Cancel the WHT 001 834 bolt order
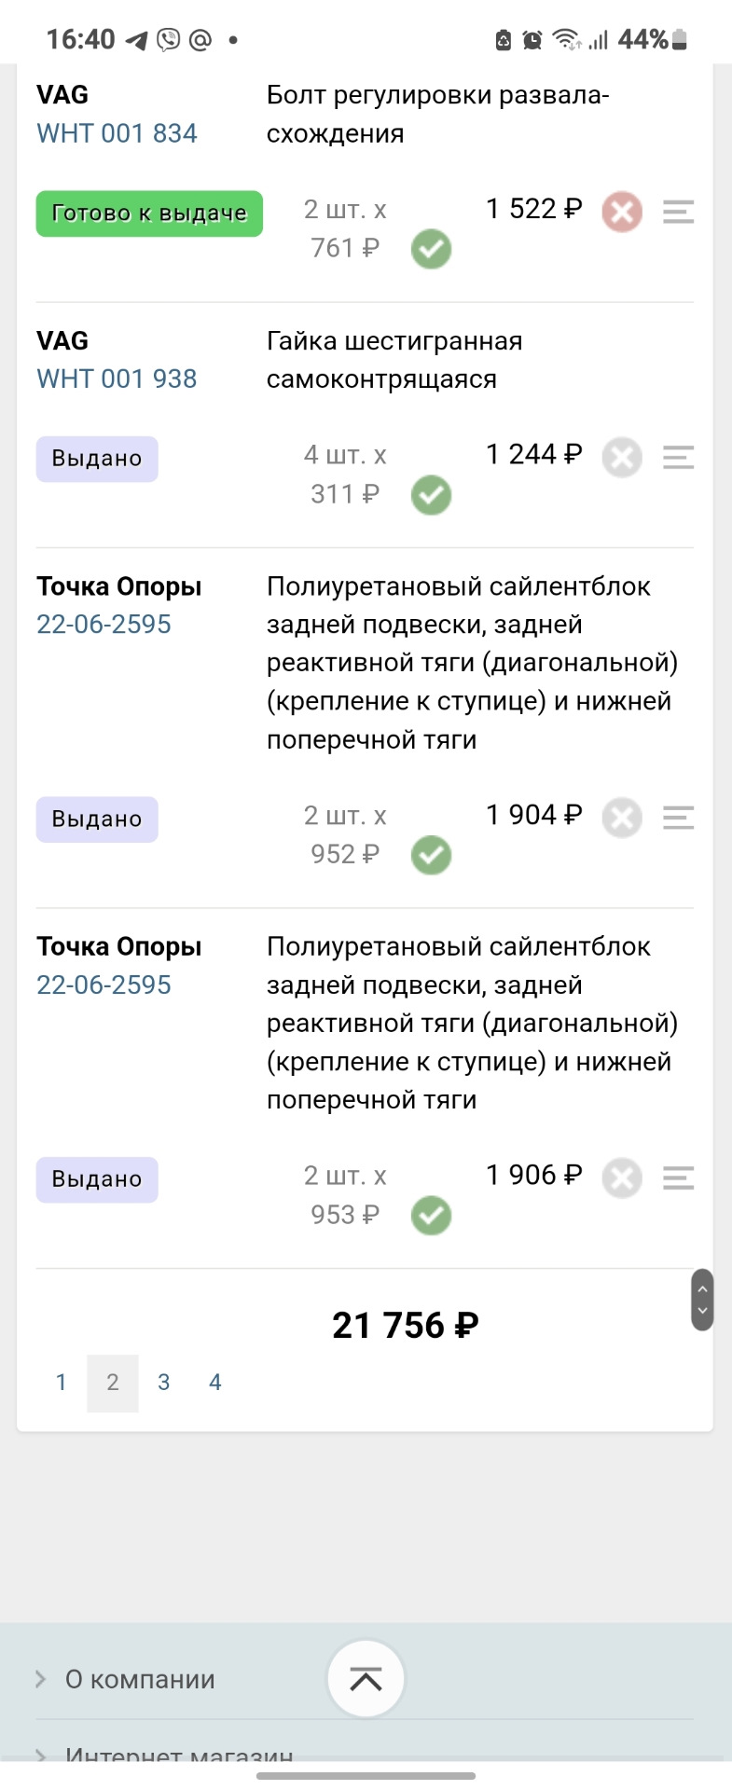Screen dimensions: 732x1790 [622, 212]
